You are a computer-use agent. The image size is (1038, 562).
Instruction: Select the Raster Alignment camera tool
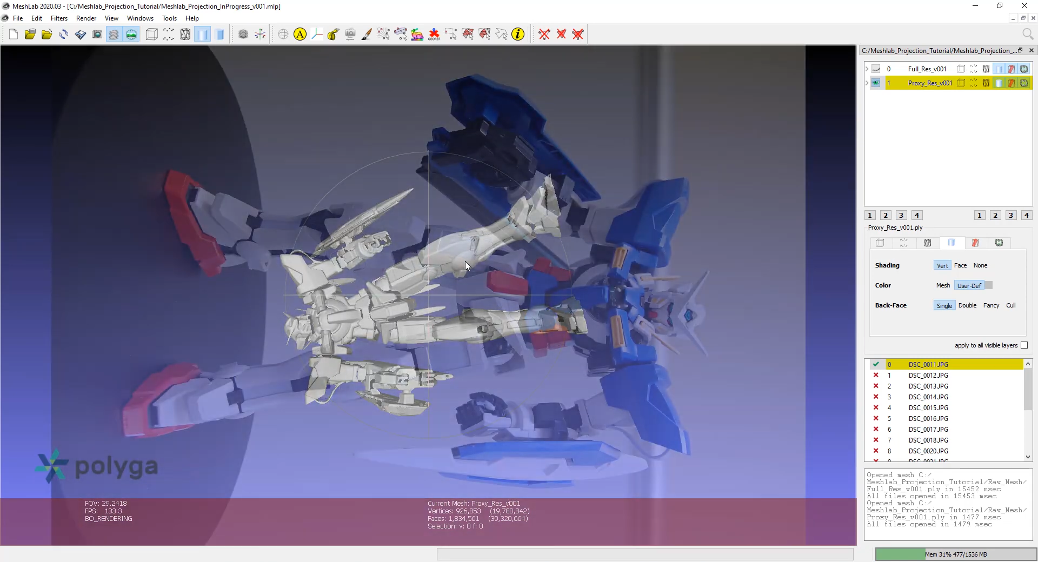coord(350,35)
